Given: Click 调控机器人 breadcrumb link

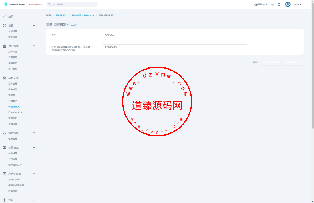Looking at the screenshot, I should click(61, 16).
